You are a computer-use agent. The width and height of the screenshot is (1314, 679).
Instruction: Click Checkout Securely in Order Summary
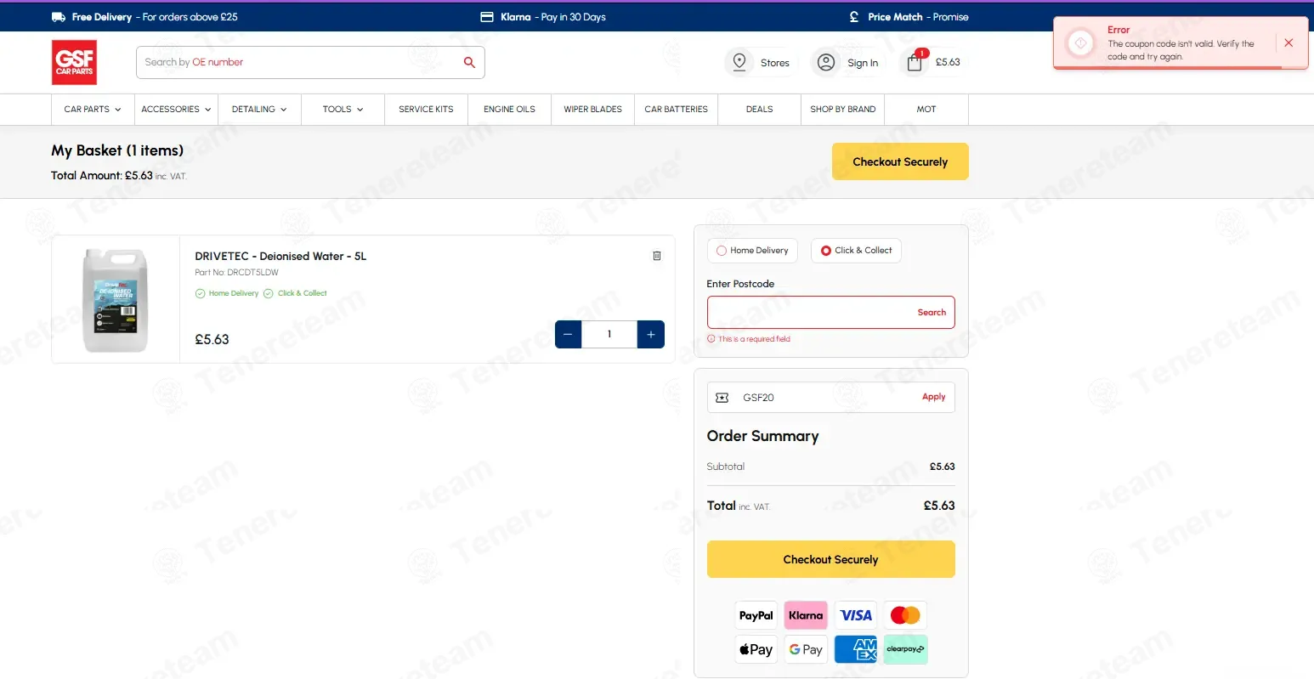pyautogui.click(x=830, y=559)
